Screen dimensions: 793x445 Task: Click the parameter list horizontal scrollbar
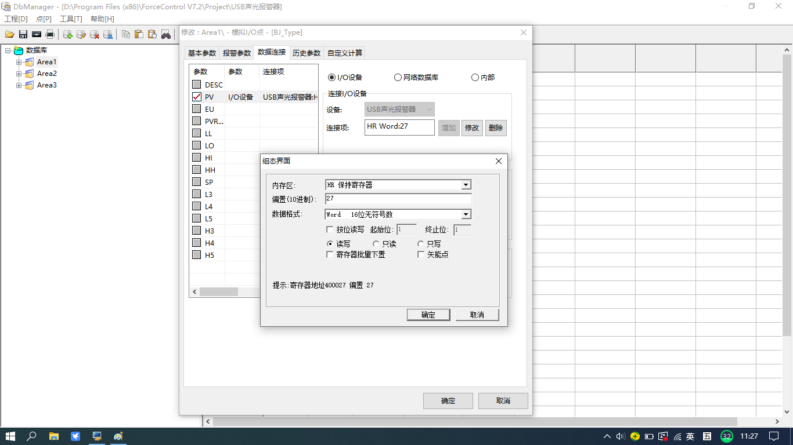click(x=226, y=292)
